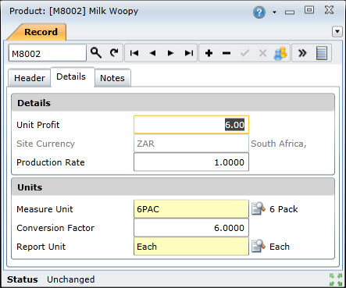
Task: Expand more toolbar options double chevron
Action: 302,53
